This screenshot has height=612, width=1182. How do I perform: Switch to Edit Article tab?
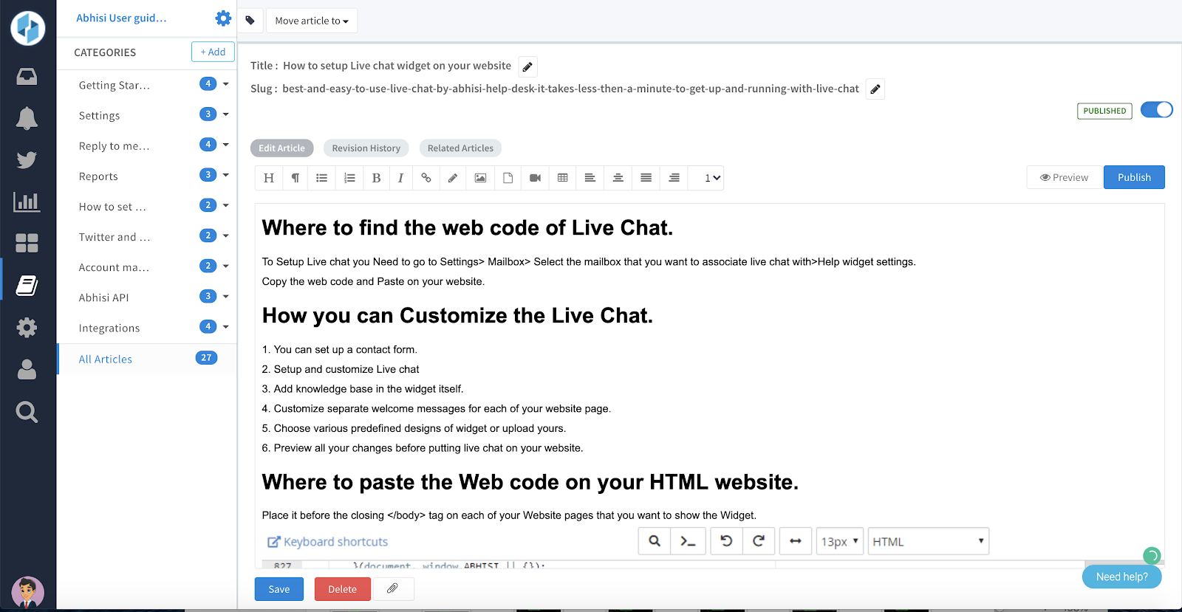[281, 148]
